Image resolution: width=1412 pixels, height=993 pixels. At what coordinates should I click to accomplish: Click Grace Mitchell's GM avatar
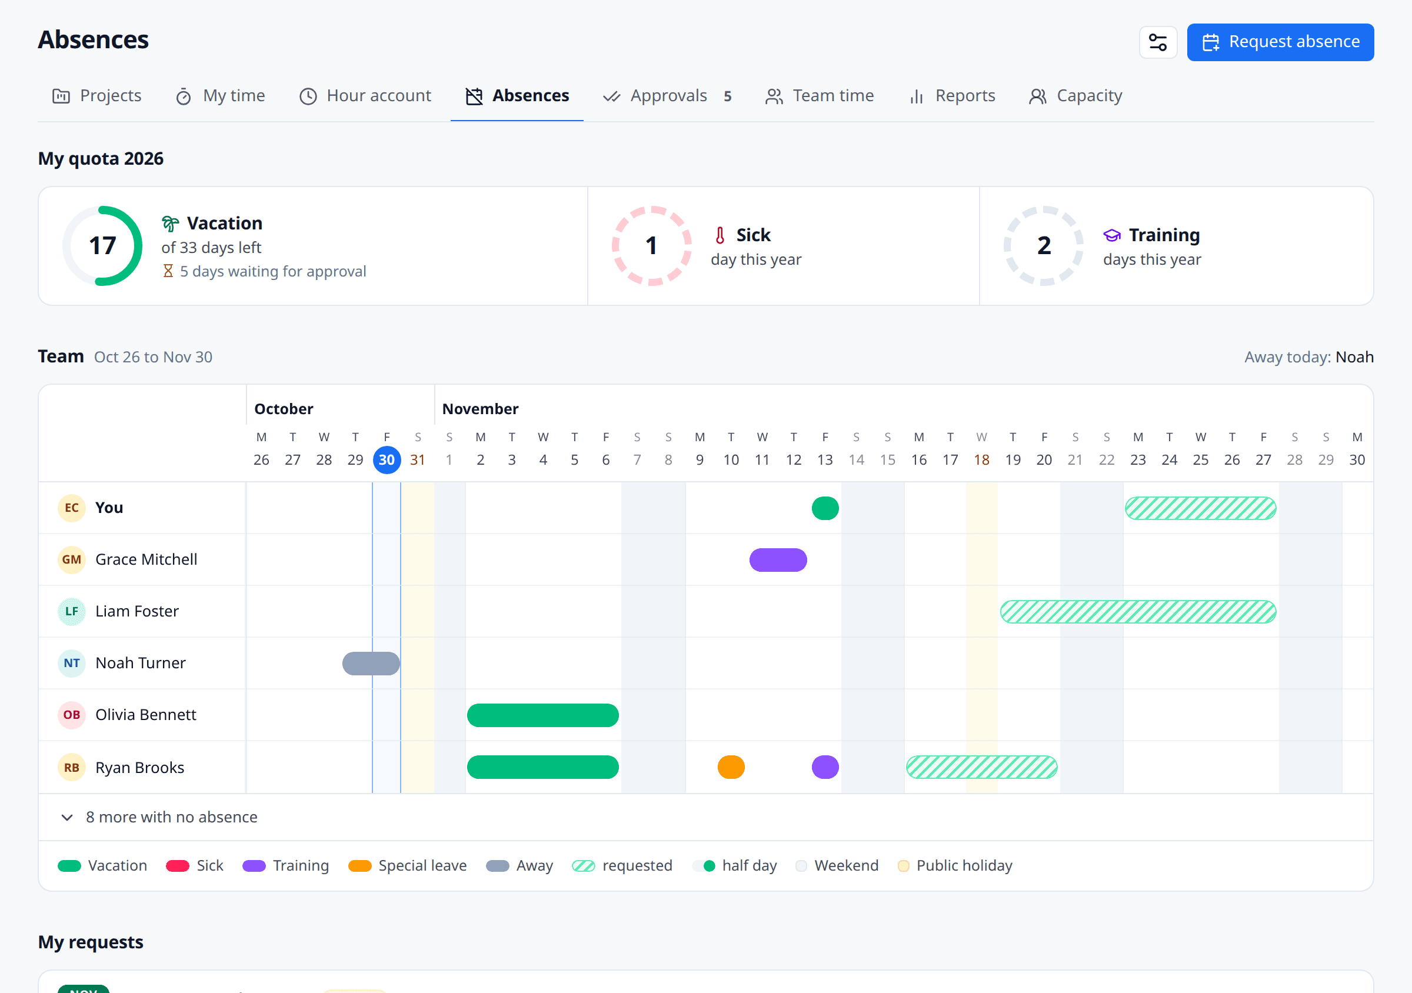coord(71,559)
